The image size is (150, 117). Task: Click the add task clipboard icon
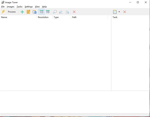[115, 12]
